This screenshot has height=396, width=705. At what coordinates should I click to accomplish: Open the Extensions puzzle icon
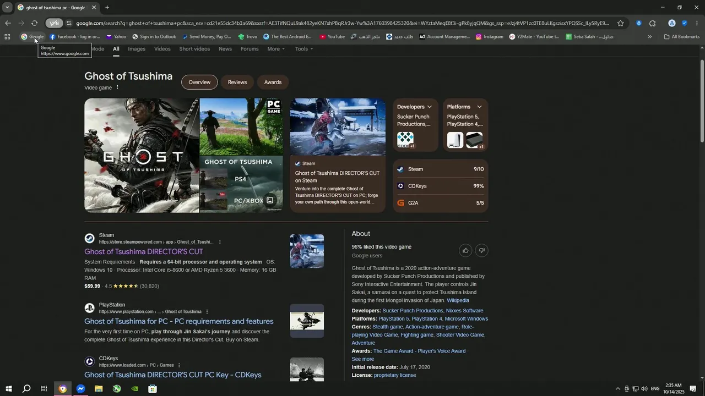click(653, 23)
